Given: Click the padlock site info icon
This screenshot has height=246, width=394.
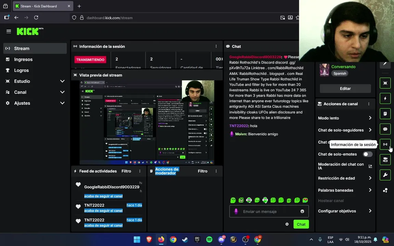Looking at the screenshot, I should tap(81, 17).
